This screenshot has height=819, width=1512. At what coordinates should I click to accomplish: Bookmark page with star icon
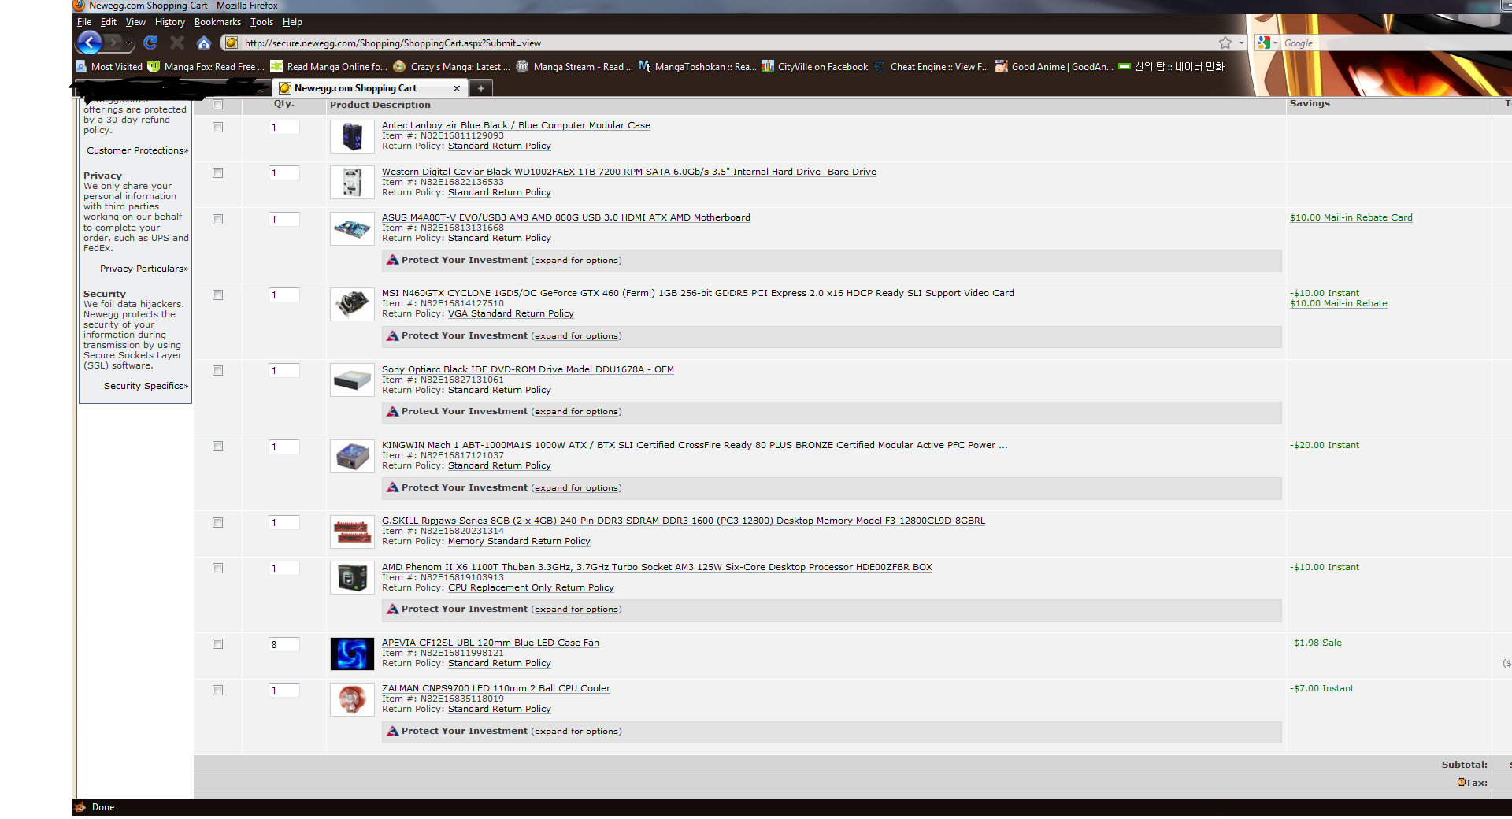[x=1225, y=43]
